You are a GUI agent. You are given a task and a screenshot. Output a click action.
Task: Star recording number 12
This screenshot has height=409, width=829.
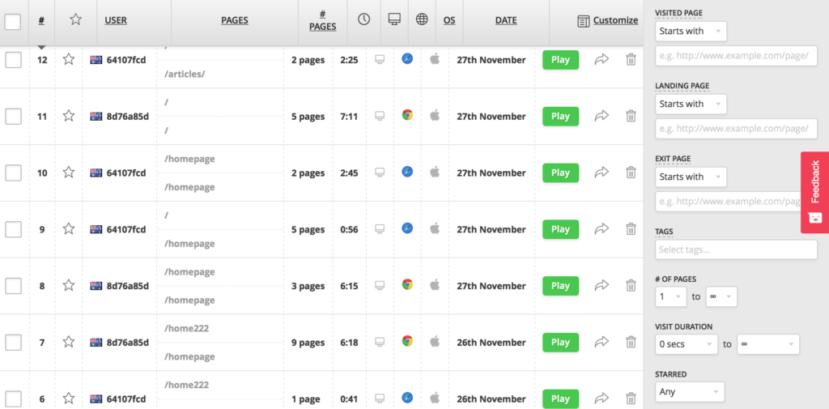click(68, 59)
